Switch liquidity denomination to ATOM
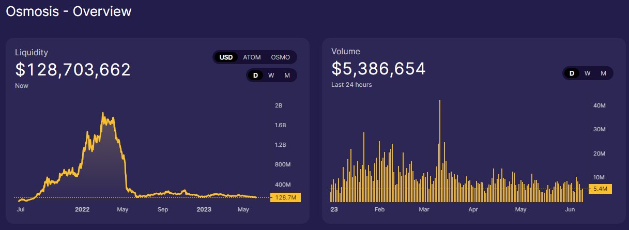The height and width of the screenshot is (230, 629). coord(252,57)
